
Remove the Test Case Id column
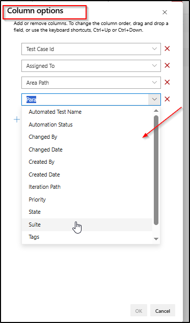[167, 49]
